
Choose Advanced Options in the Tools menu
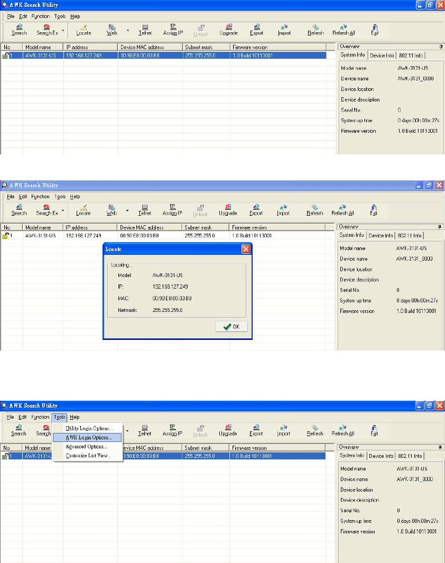pyautogui.click(x=87, y=446)
